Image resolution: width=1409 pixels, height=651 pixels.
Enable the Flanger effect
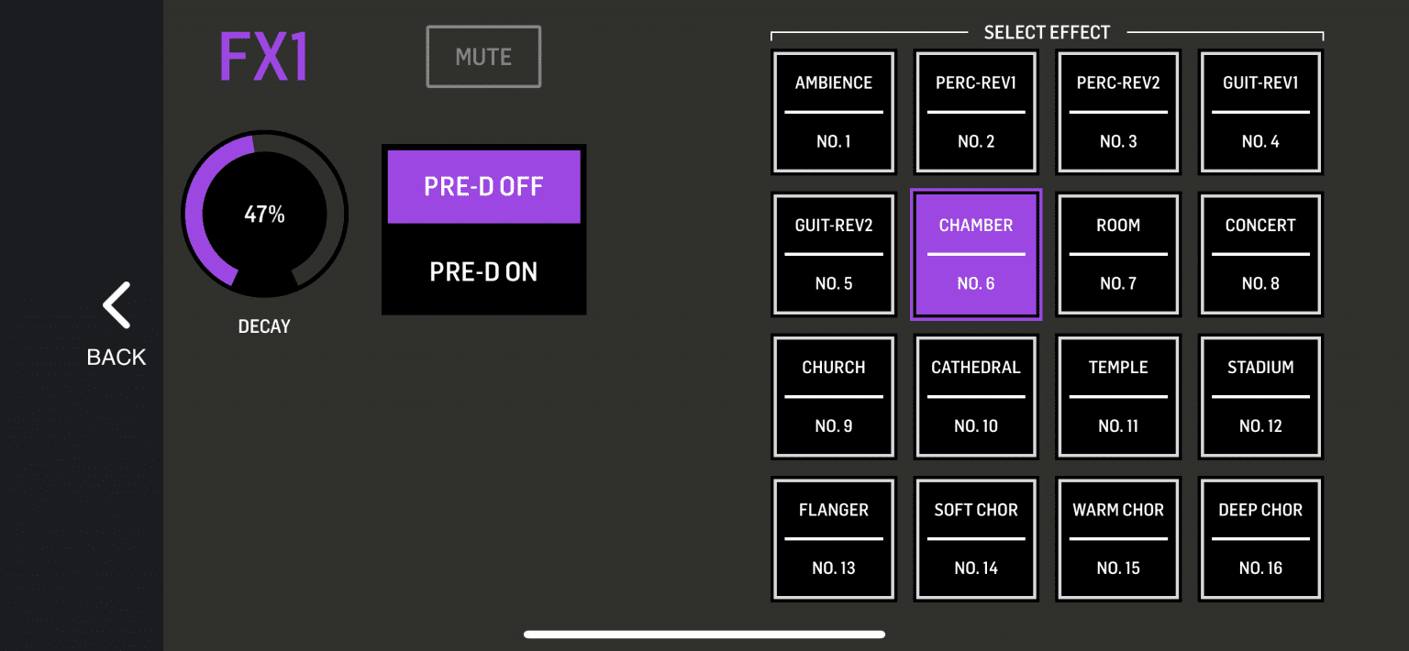click(834, 538)
